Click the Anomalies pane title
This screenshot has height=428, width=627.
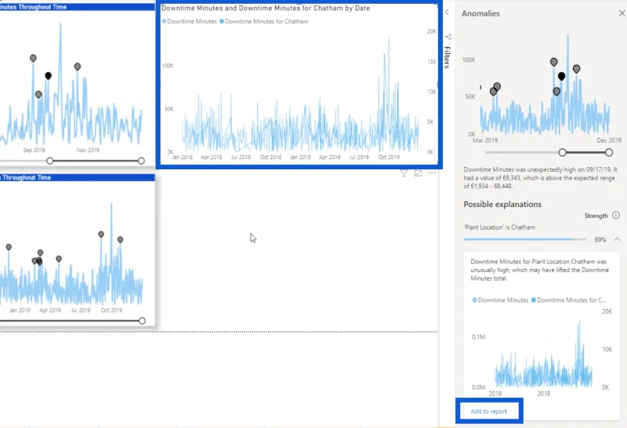tap(480, 13)
